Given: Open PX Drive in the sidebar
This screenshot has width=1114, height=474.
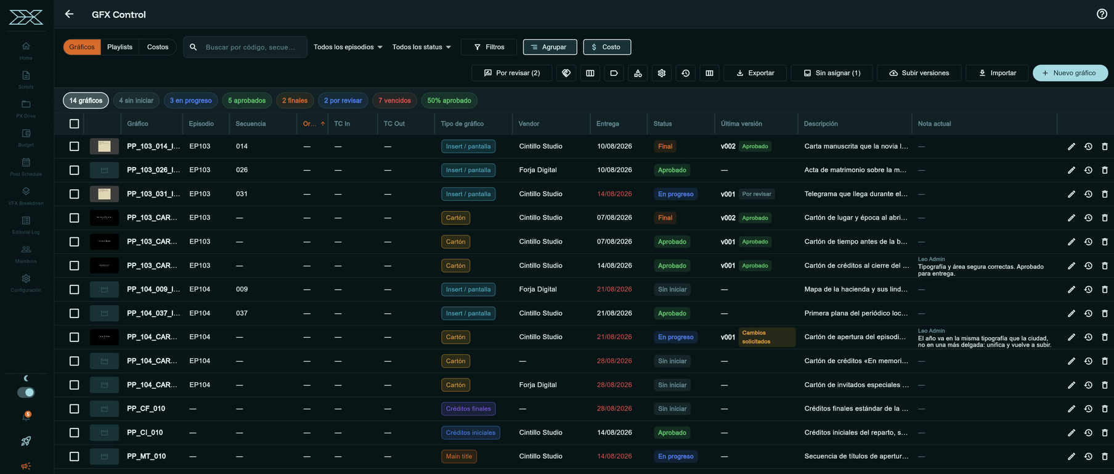Looking at the screenshot, I should [x=26, y=108].
